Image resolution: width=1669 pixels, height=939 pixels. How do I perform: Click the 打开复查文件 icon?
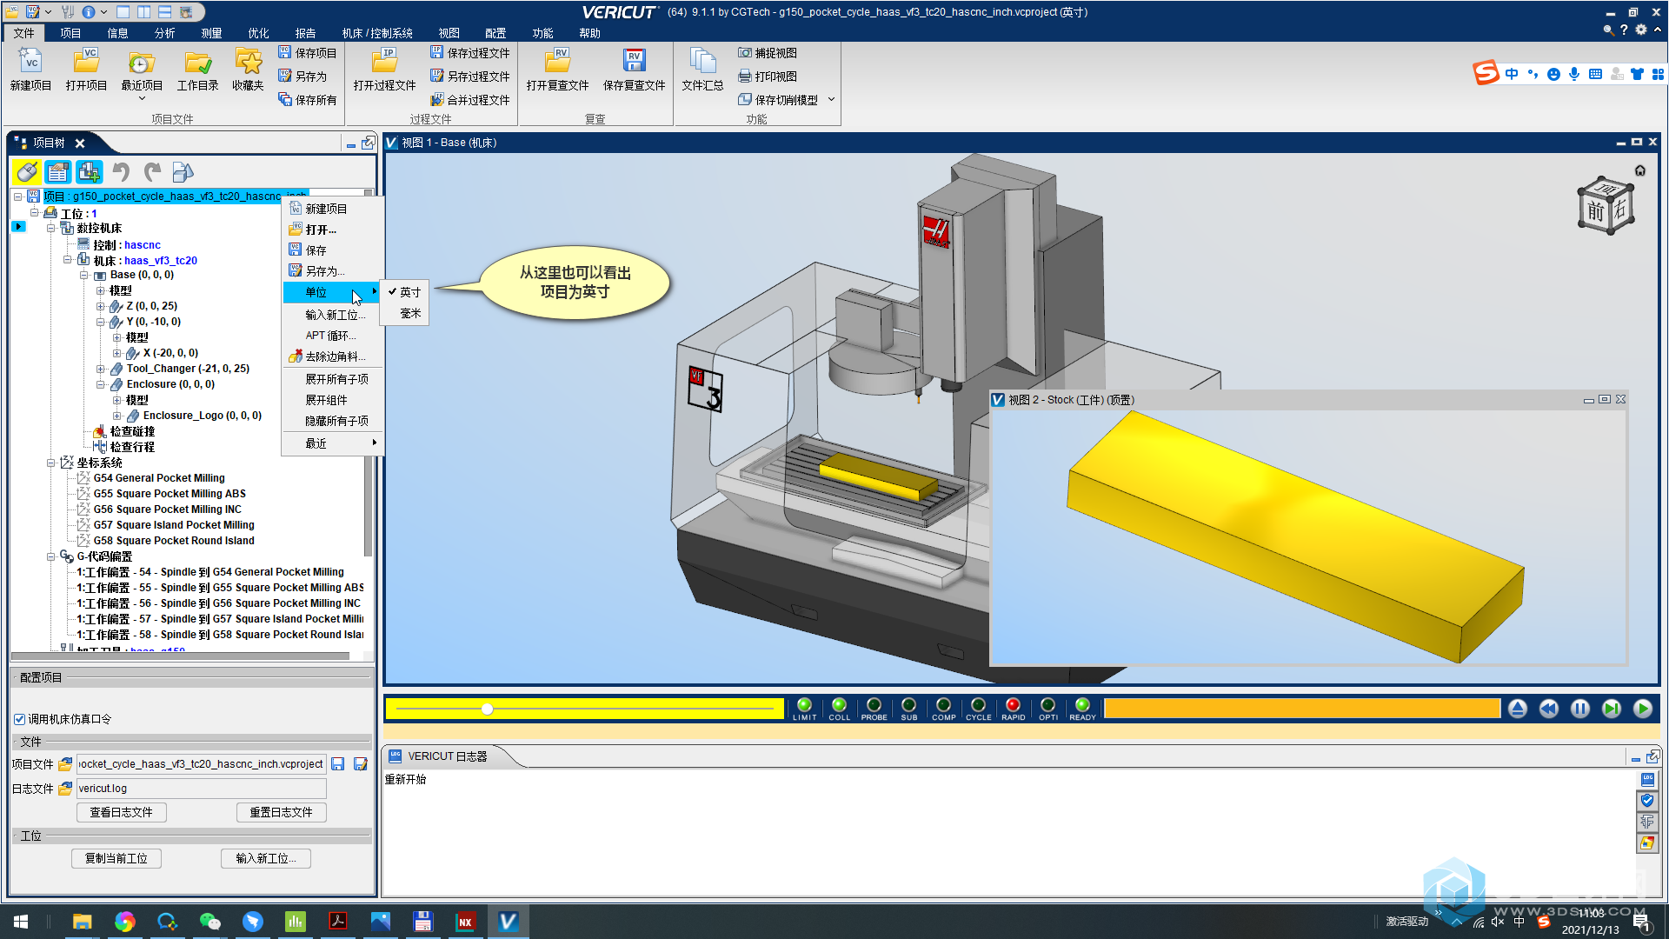557,70
